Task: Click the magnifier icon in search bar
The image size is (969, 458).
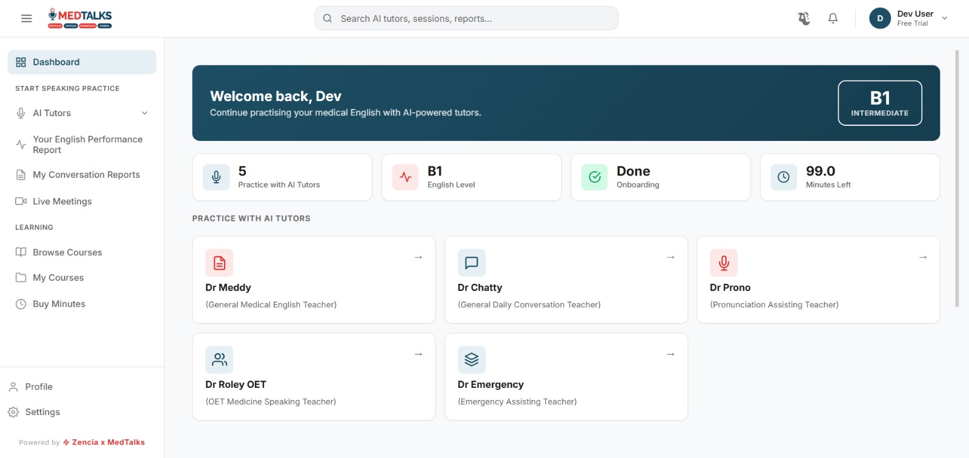Action: pyautogui.click(x=328, y=18)
